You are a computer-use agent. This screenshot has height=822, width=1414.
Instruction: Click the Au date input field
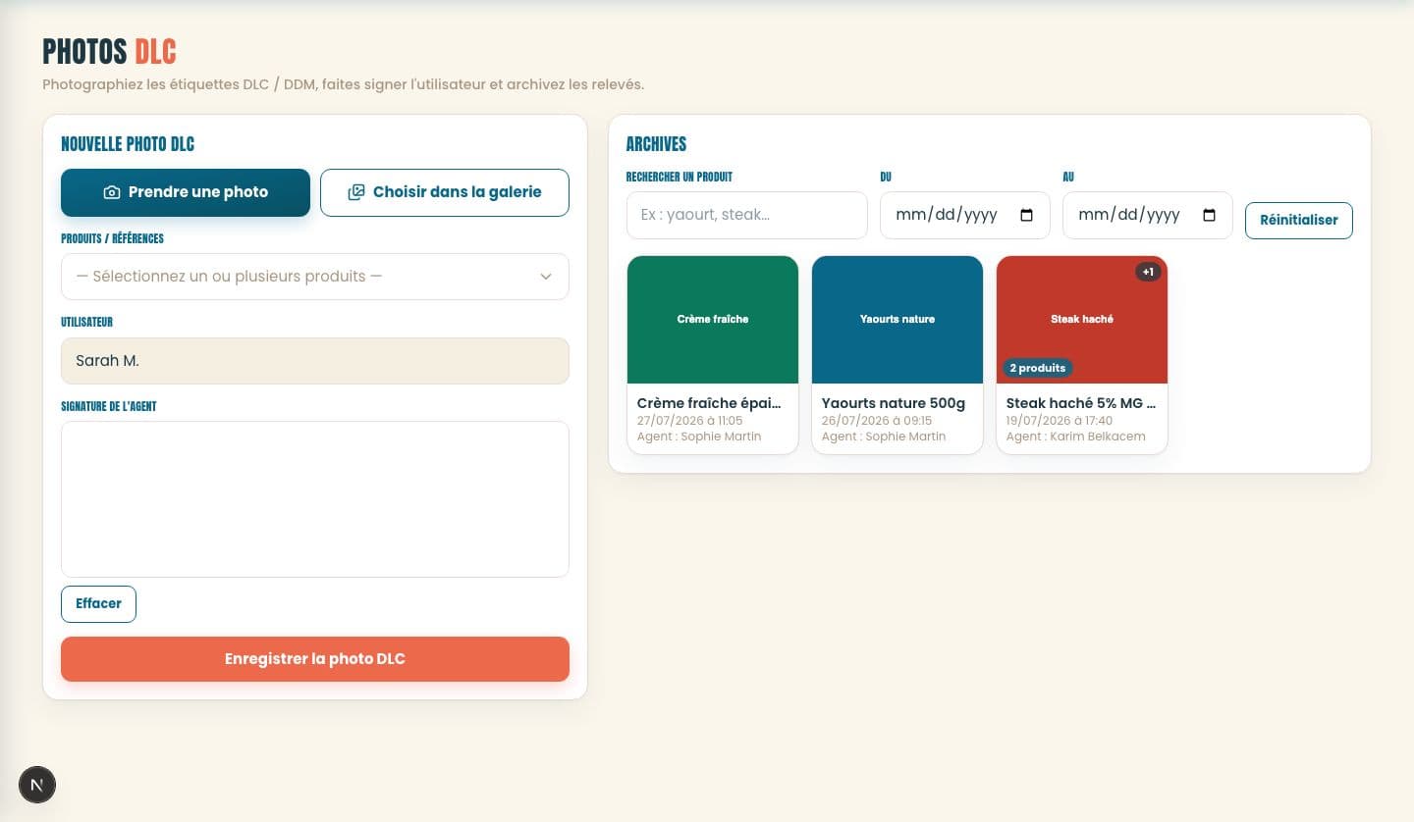pyautogui.click(x=1148, y=215)
